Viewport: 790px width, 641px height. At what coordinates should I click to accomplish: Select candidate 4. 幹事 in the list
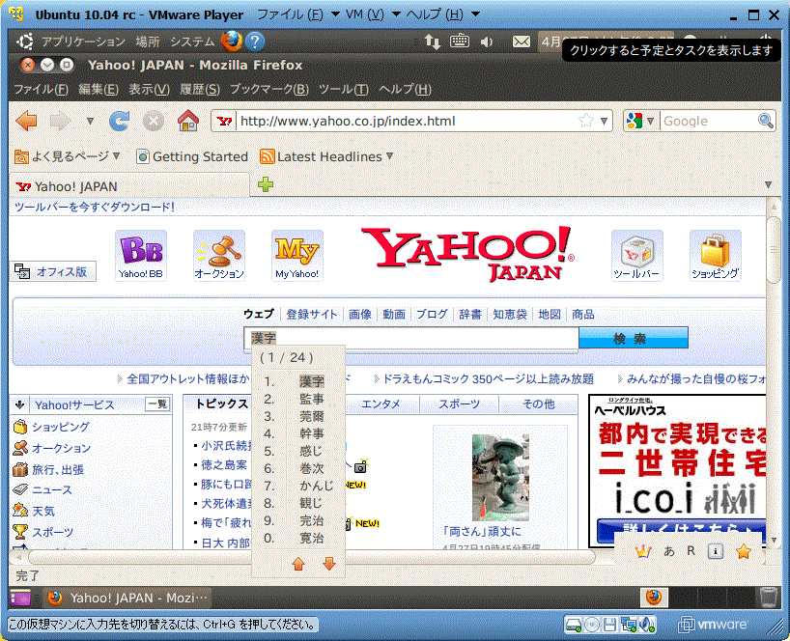click(298, 433)
